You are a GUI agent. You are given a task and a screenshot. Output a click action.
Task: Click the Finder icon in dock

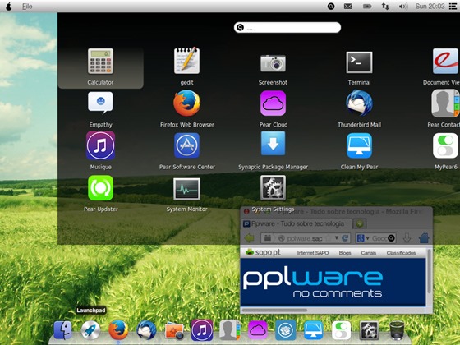[62, 330]
